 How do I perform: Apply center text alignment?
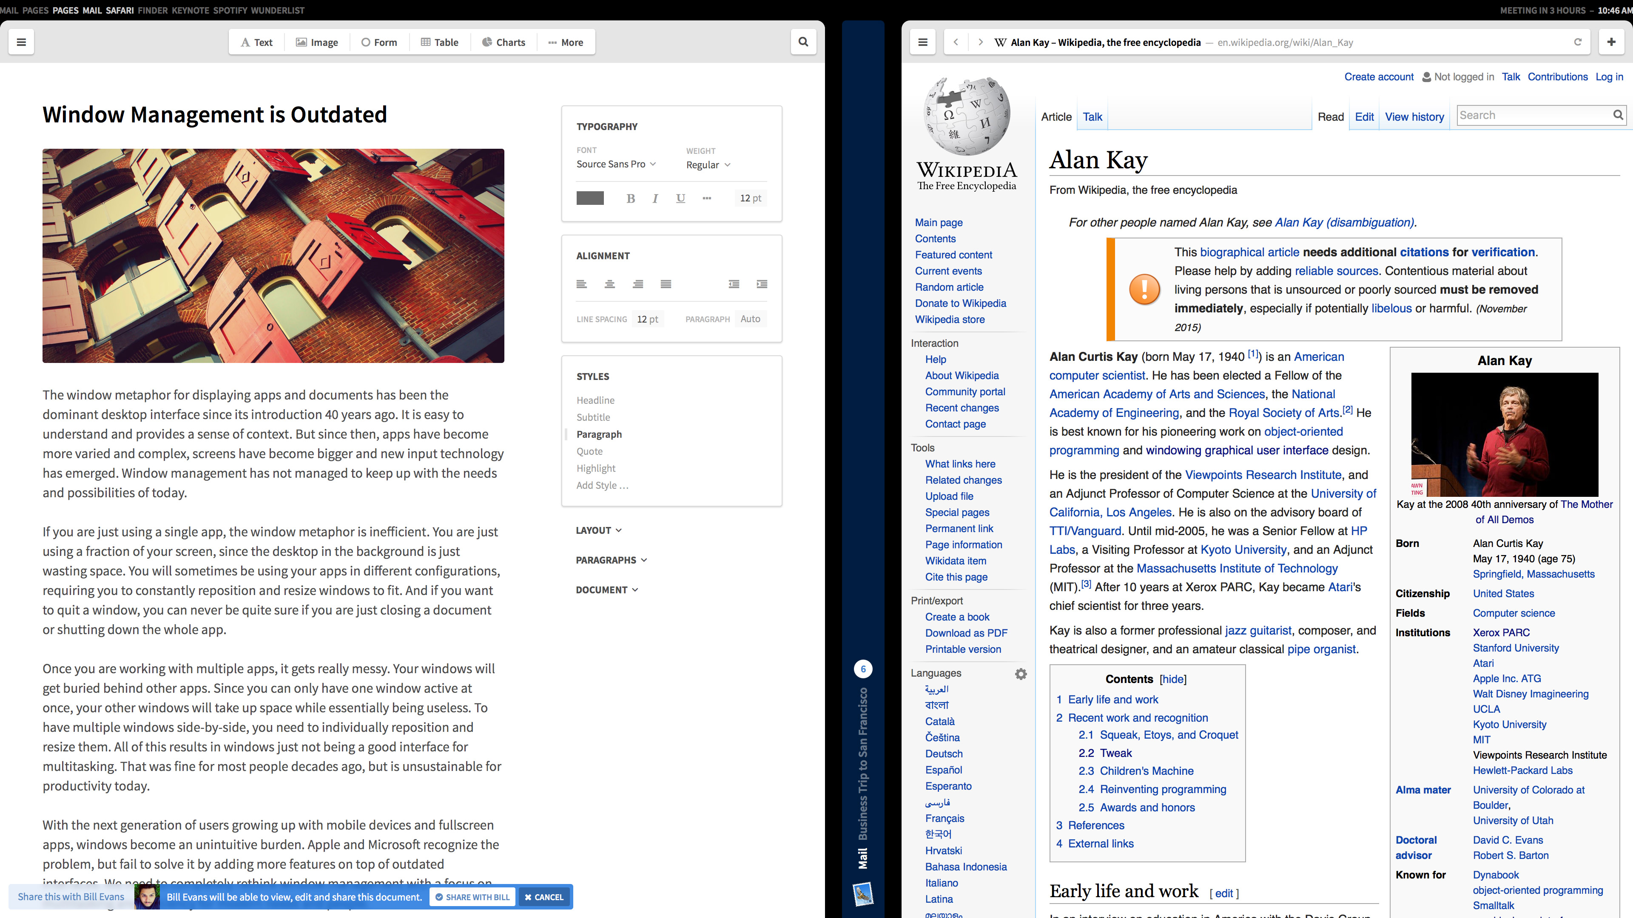point(609,284)
